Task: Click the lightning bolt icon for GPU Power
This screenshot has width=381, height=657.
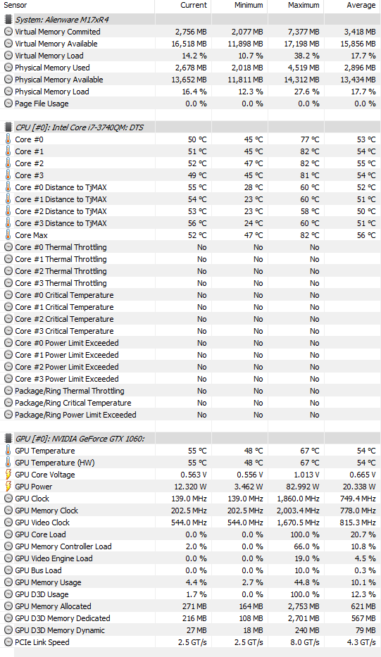Action: pos(8,487)
